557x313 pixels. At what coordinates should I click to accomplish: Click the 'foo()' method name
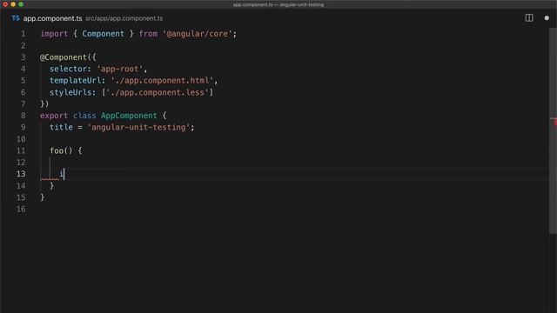61,150
